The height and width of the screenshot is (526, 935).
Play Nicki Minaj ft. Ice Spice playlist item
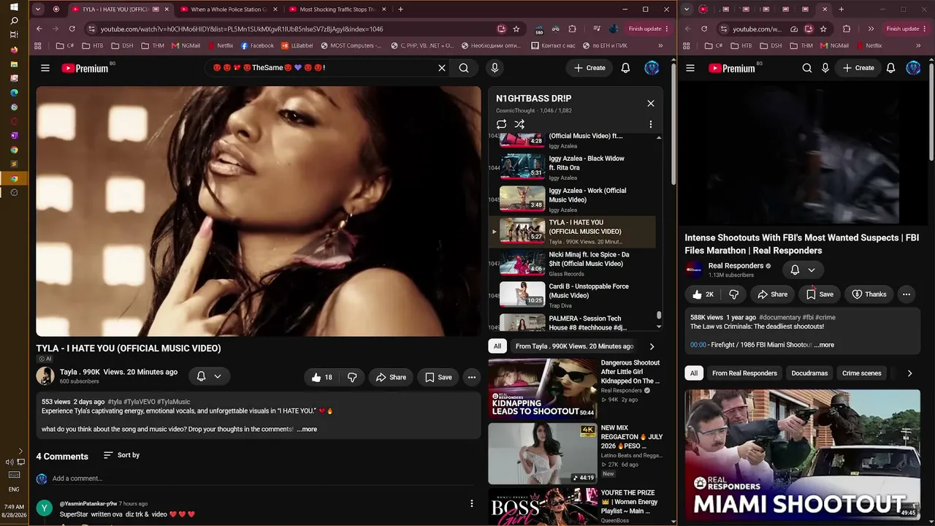click(573, 264)
